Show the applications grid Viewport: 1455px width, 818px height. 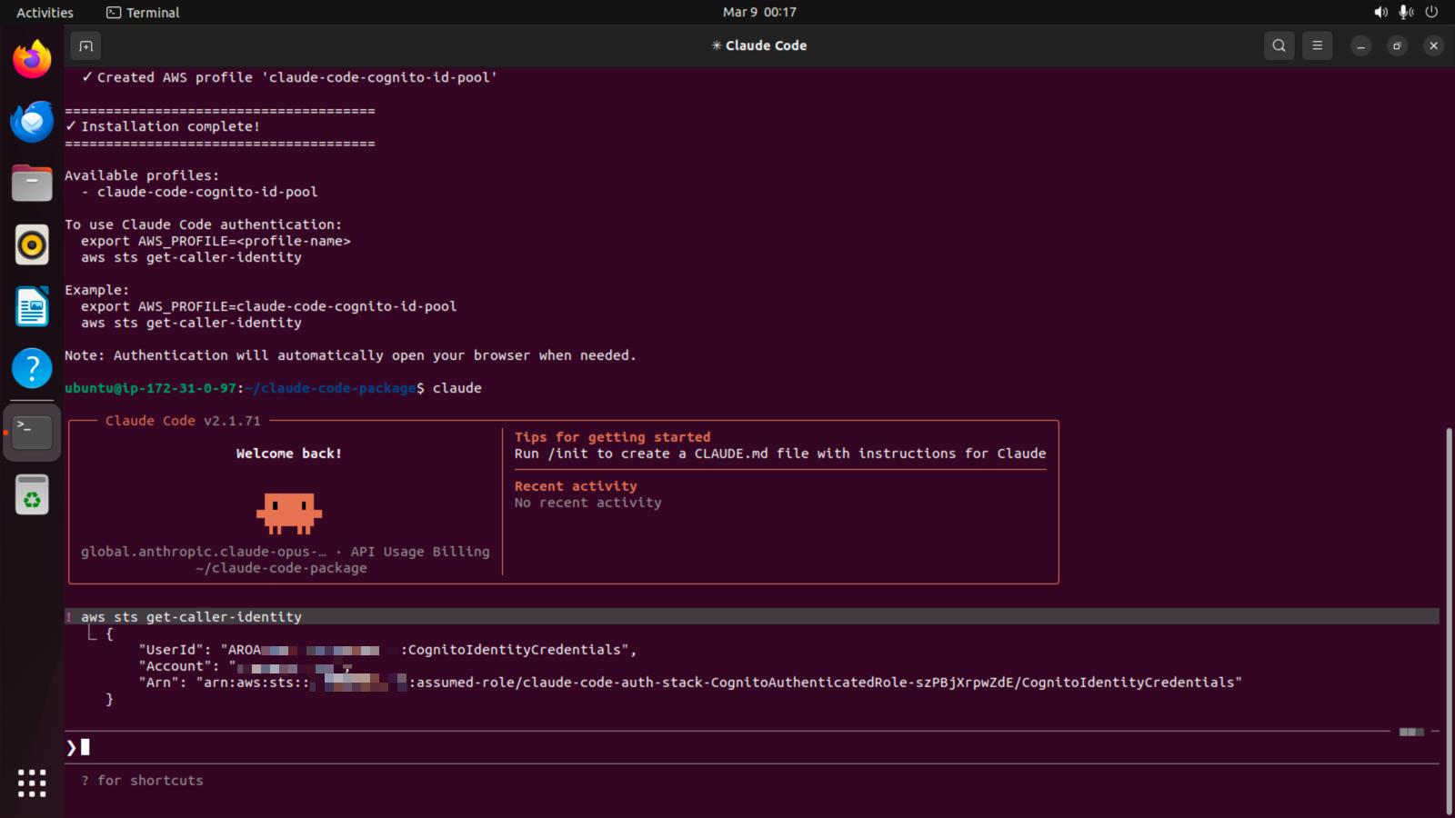pos(32,783)
